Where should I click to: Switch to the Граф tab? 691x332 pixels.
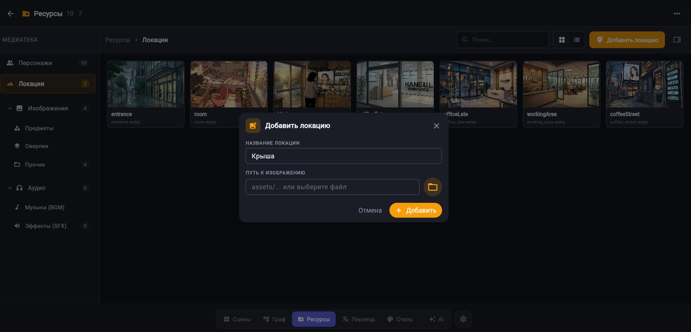[274, 319]
